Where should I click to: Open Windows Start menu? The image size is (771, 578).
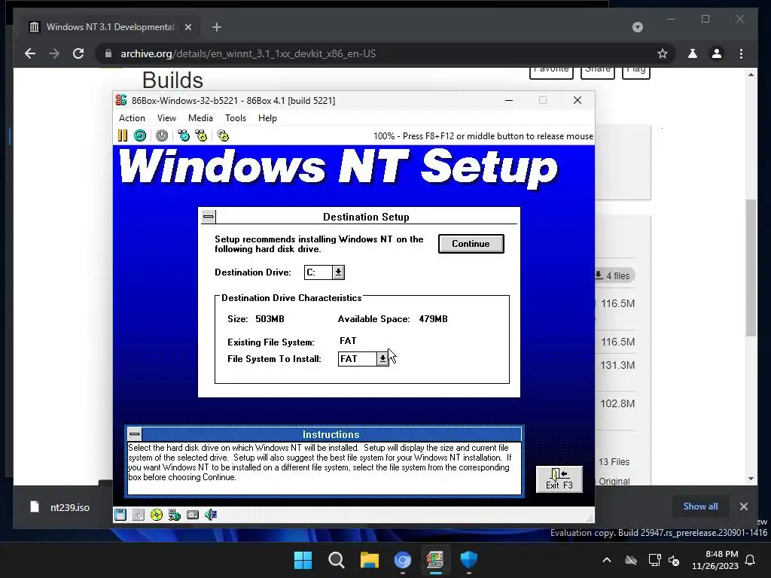[x=303, y=560]
